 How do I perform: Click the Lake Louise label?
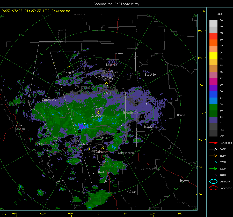point(20,127)
